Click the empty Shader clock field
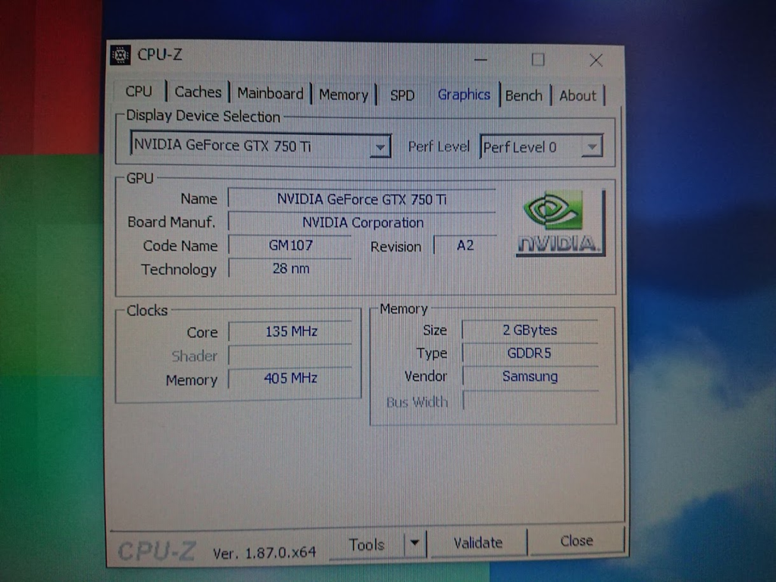776x582 pixels. [291, 355]
